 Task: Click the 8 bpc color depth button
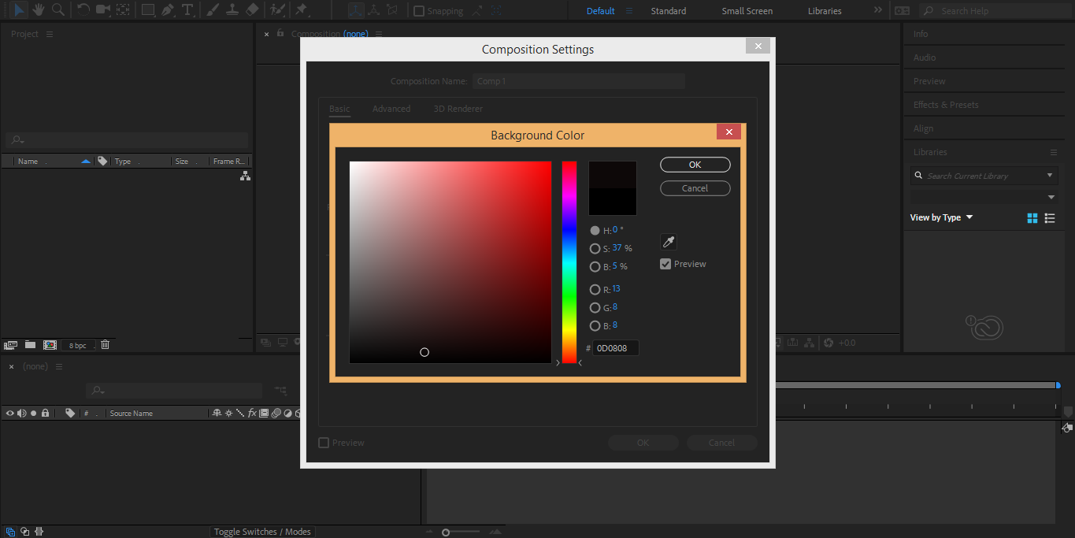click(78, 345)
